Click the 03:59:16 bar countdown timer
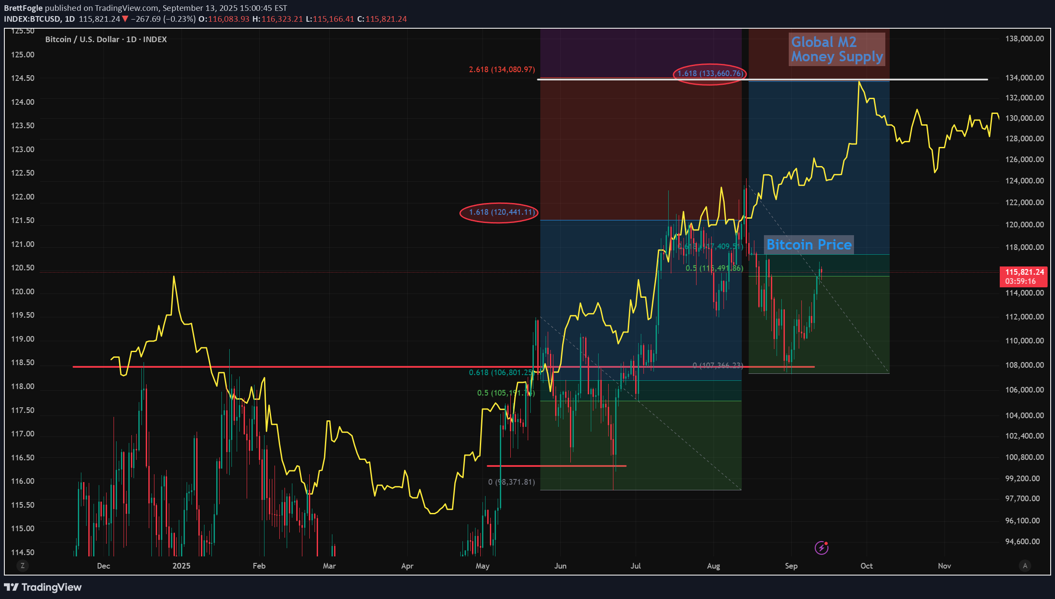Viewport: 1055px width, 599px height. tap(1020, 281)
